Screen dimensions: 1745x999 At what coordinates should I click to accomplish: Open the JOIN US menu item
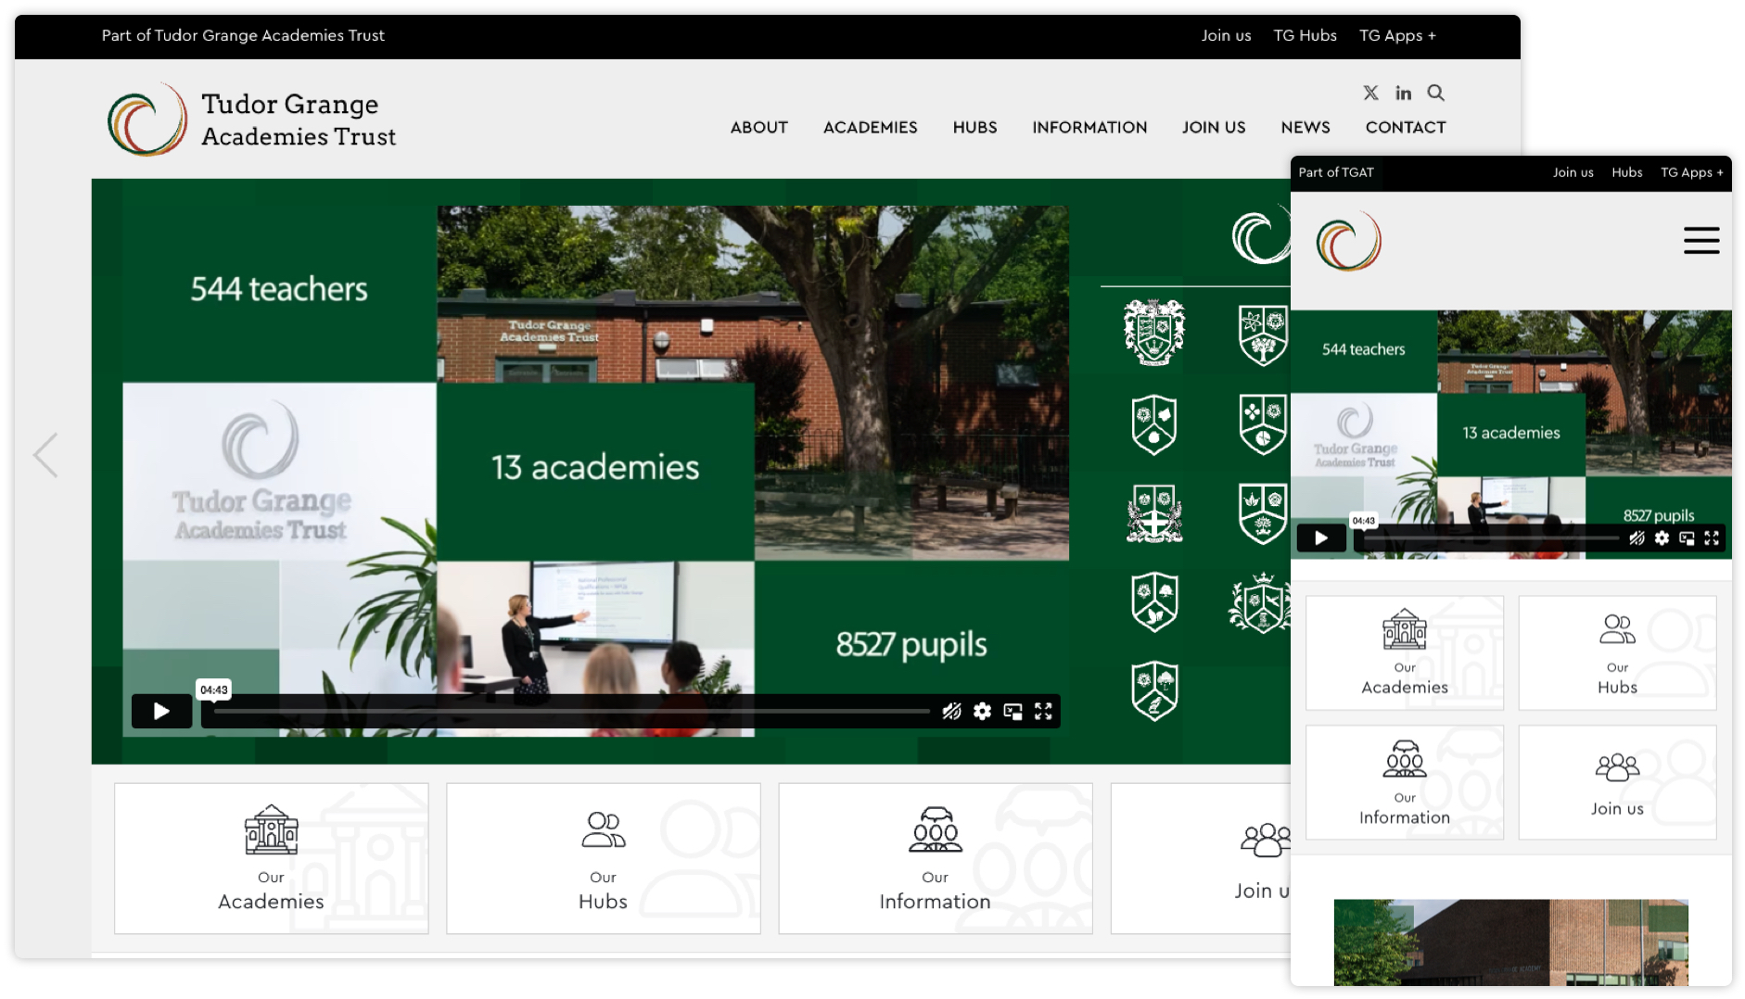coord(1213,127)
